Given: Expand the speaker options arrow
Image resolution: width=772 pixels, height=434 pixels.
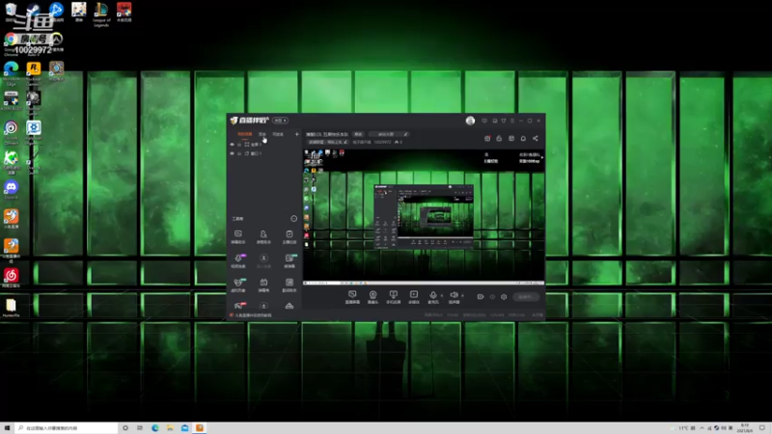Looking at the screenshot, I should tap(462, 295).
